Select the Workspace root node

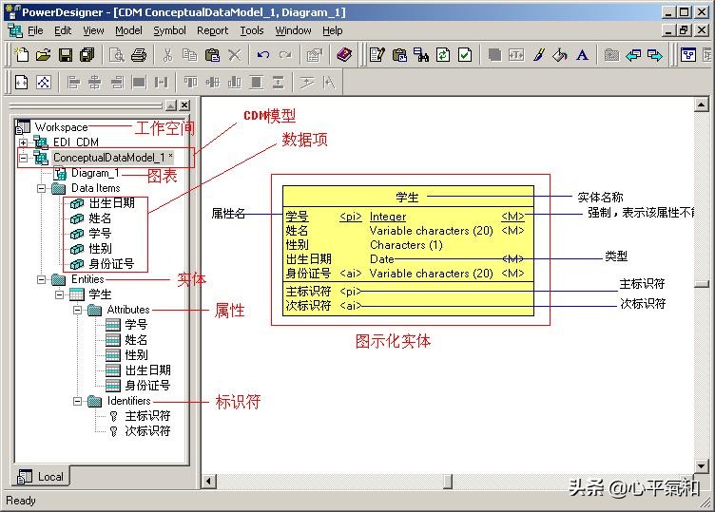tap(61, 127)
